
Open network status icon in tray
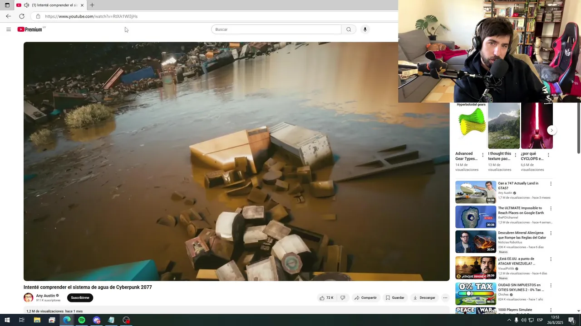(531, 320)
